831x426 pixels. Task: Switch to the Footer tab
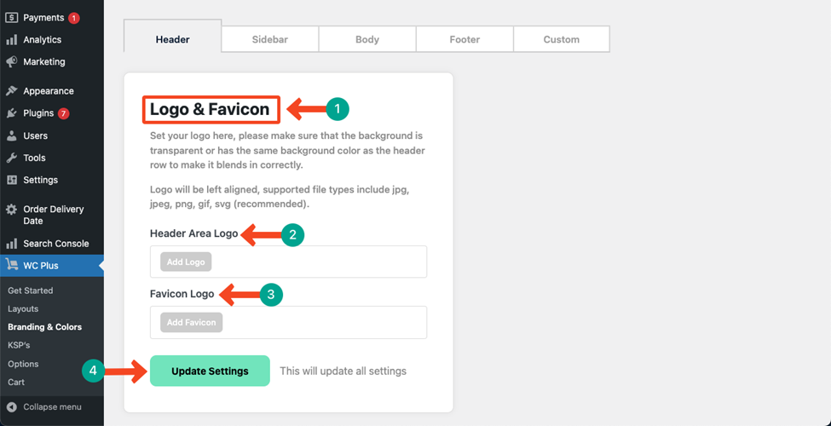tap(465, 39)
